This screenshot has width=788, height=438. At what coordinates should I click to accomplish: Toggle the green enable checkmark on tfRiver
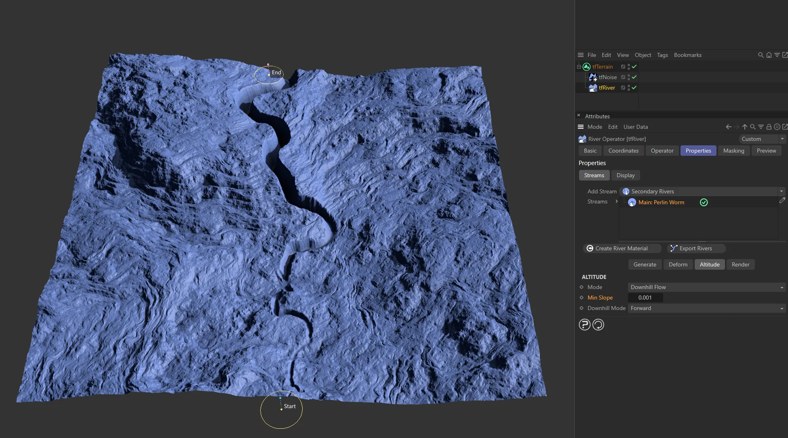pyautogui.click(x=634, y=88)
